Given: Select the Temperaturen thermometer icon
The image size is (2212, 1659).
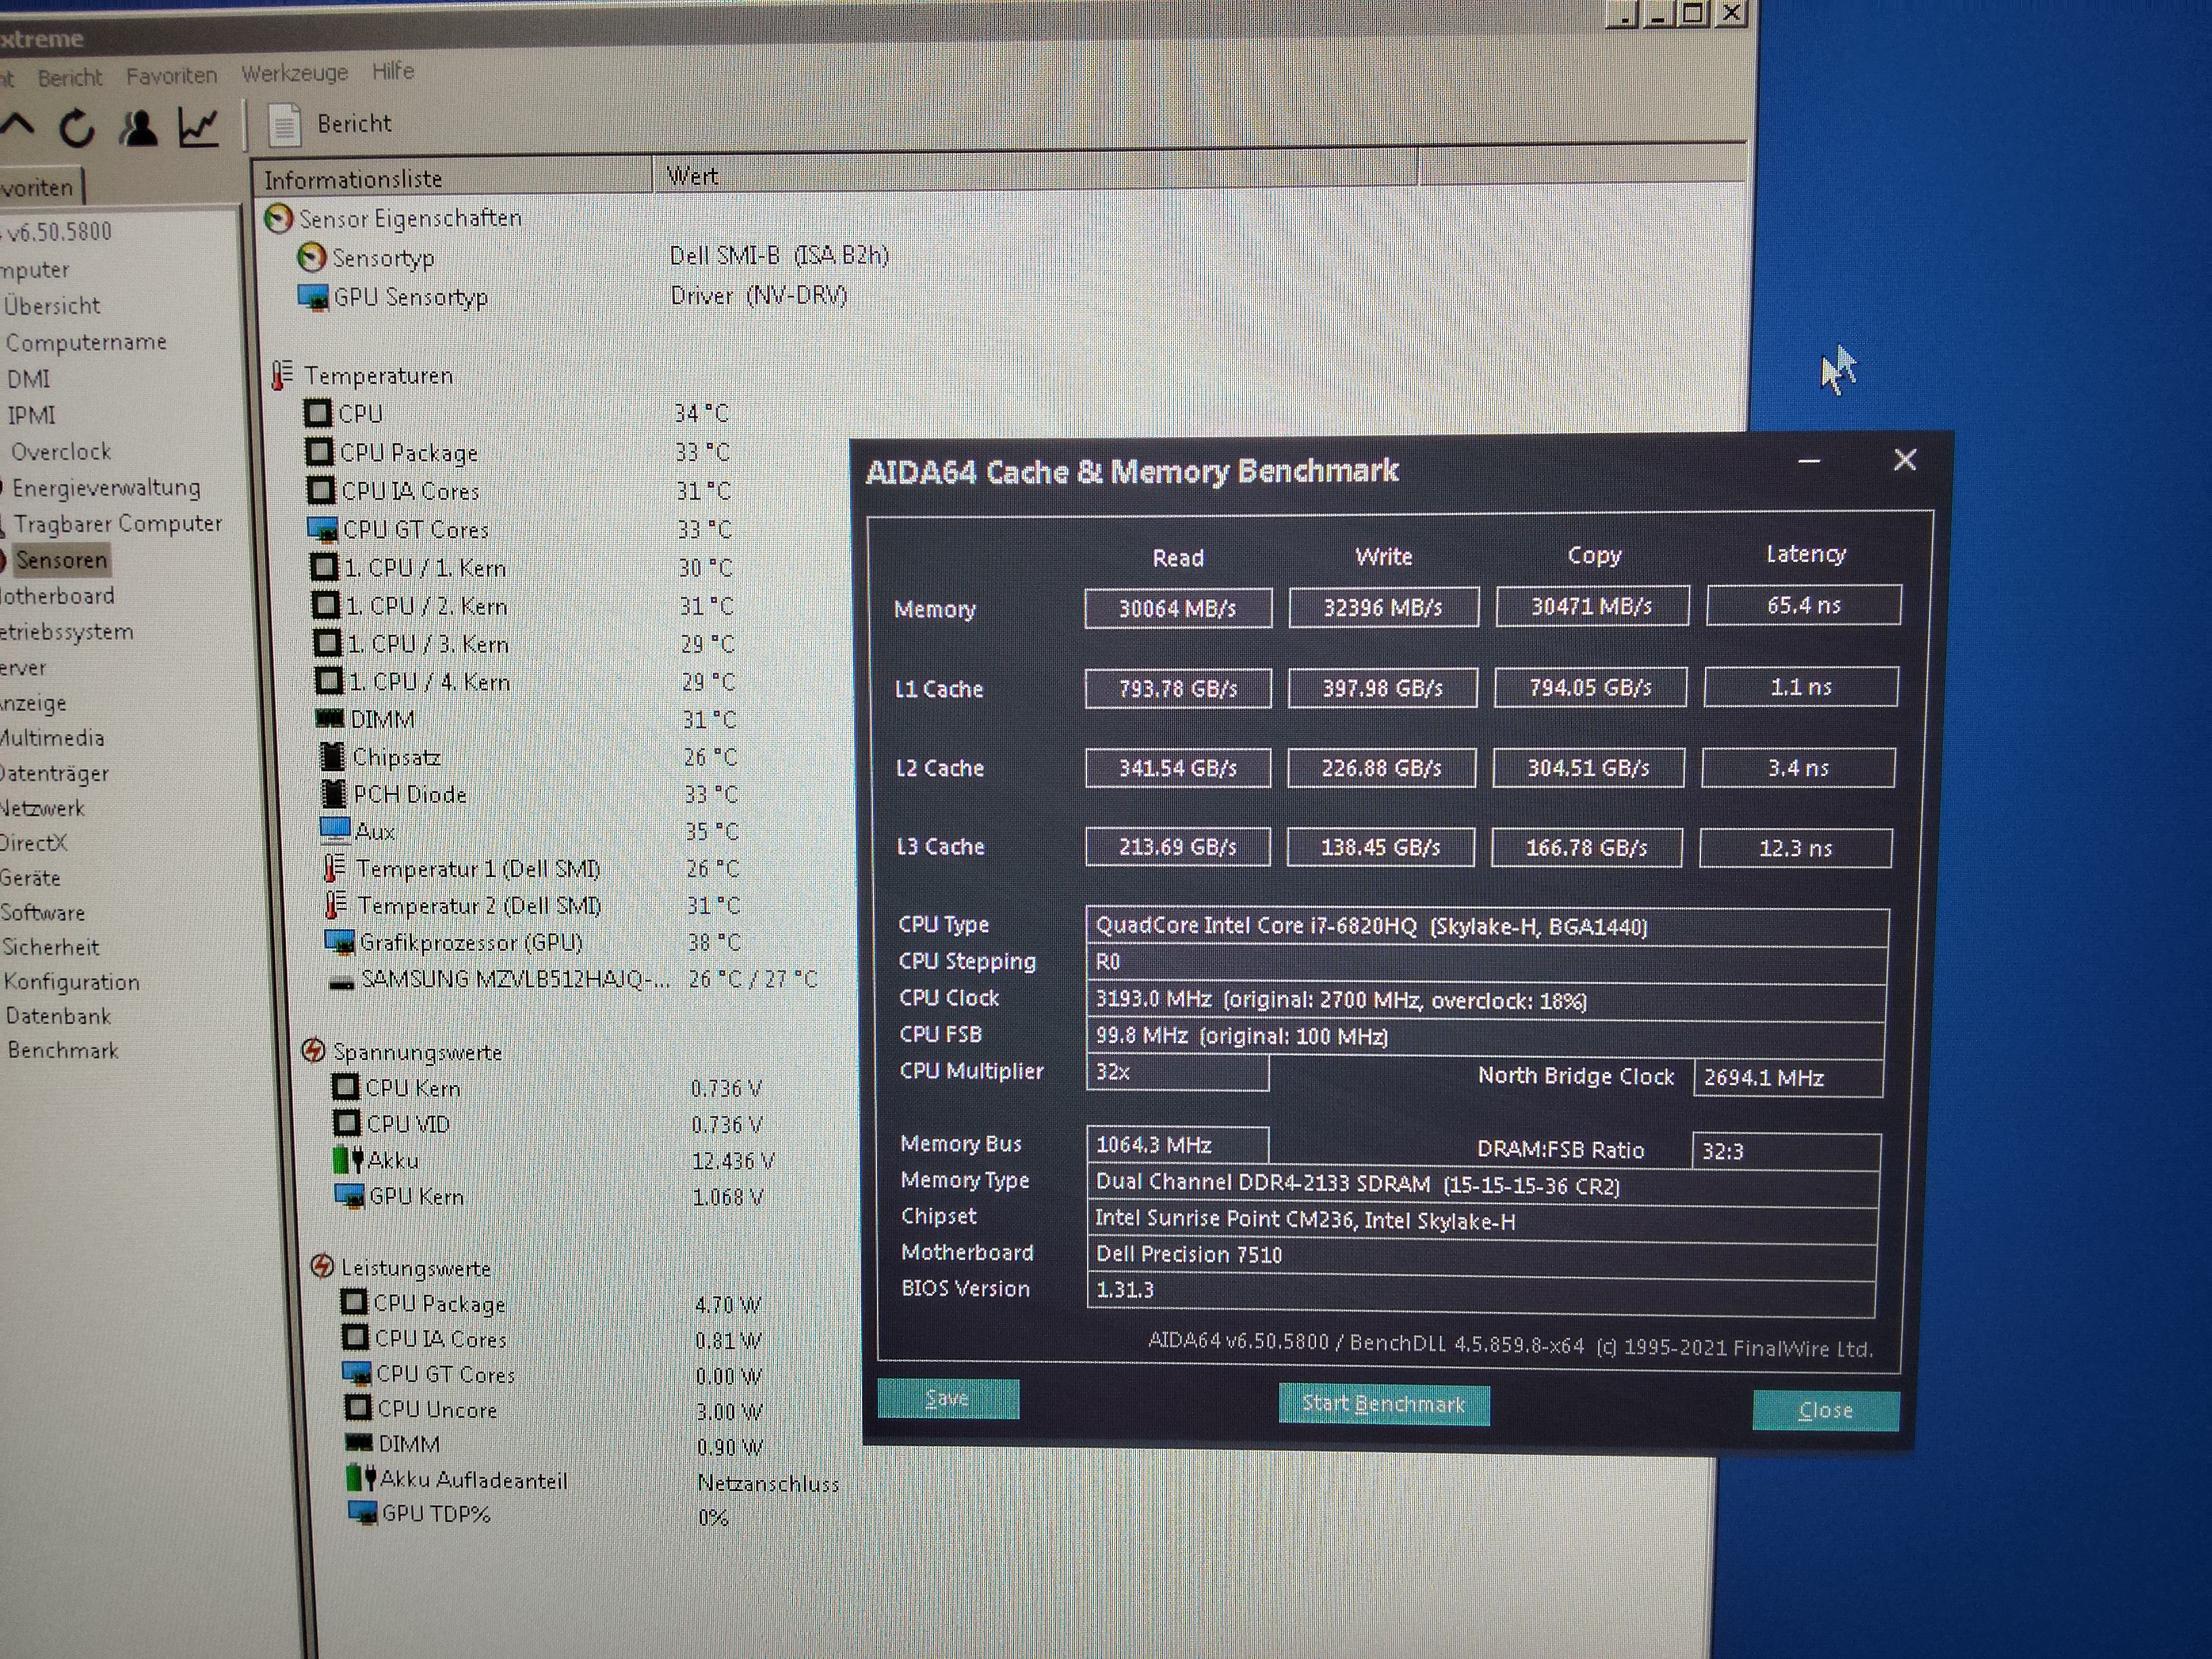Looking at the screenshot, I should (x=282, y=375).
